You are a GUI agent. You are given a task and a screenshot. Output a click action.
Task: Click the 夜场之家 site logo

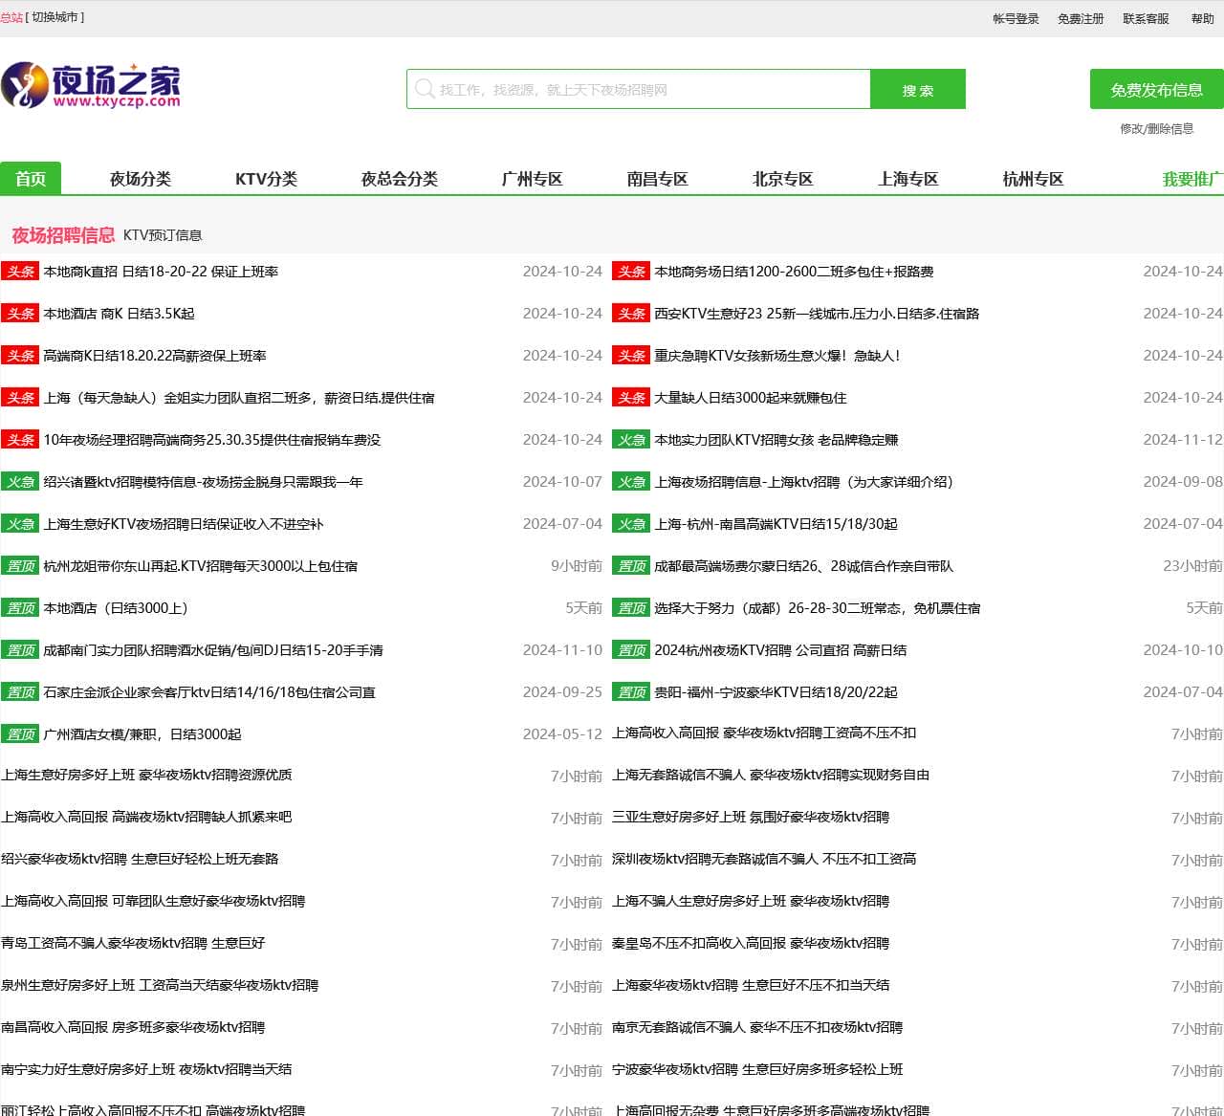[91, 86]
